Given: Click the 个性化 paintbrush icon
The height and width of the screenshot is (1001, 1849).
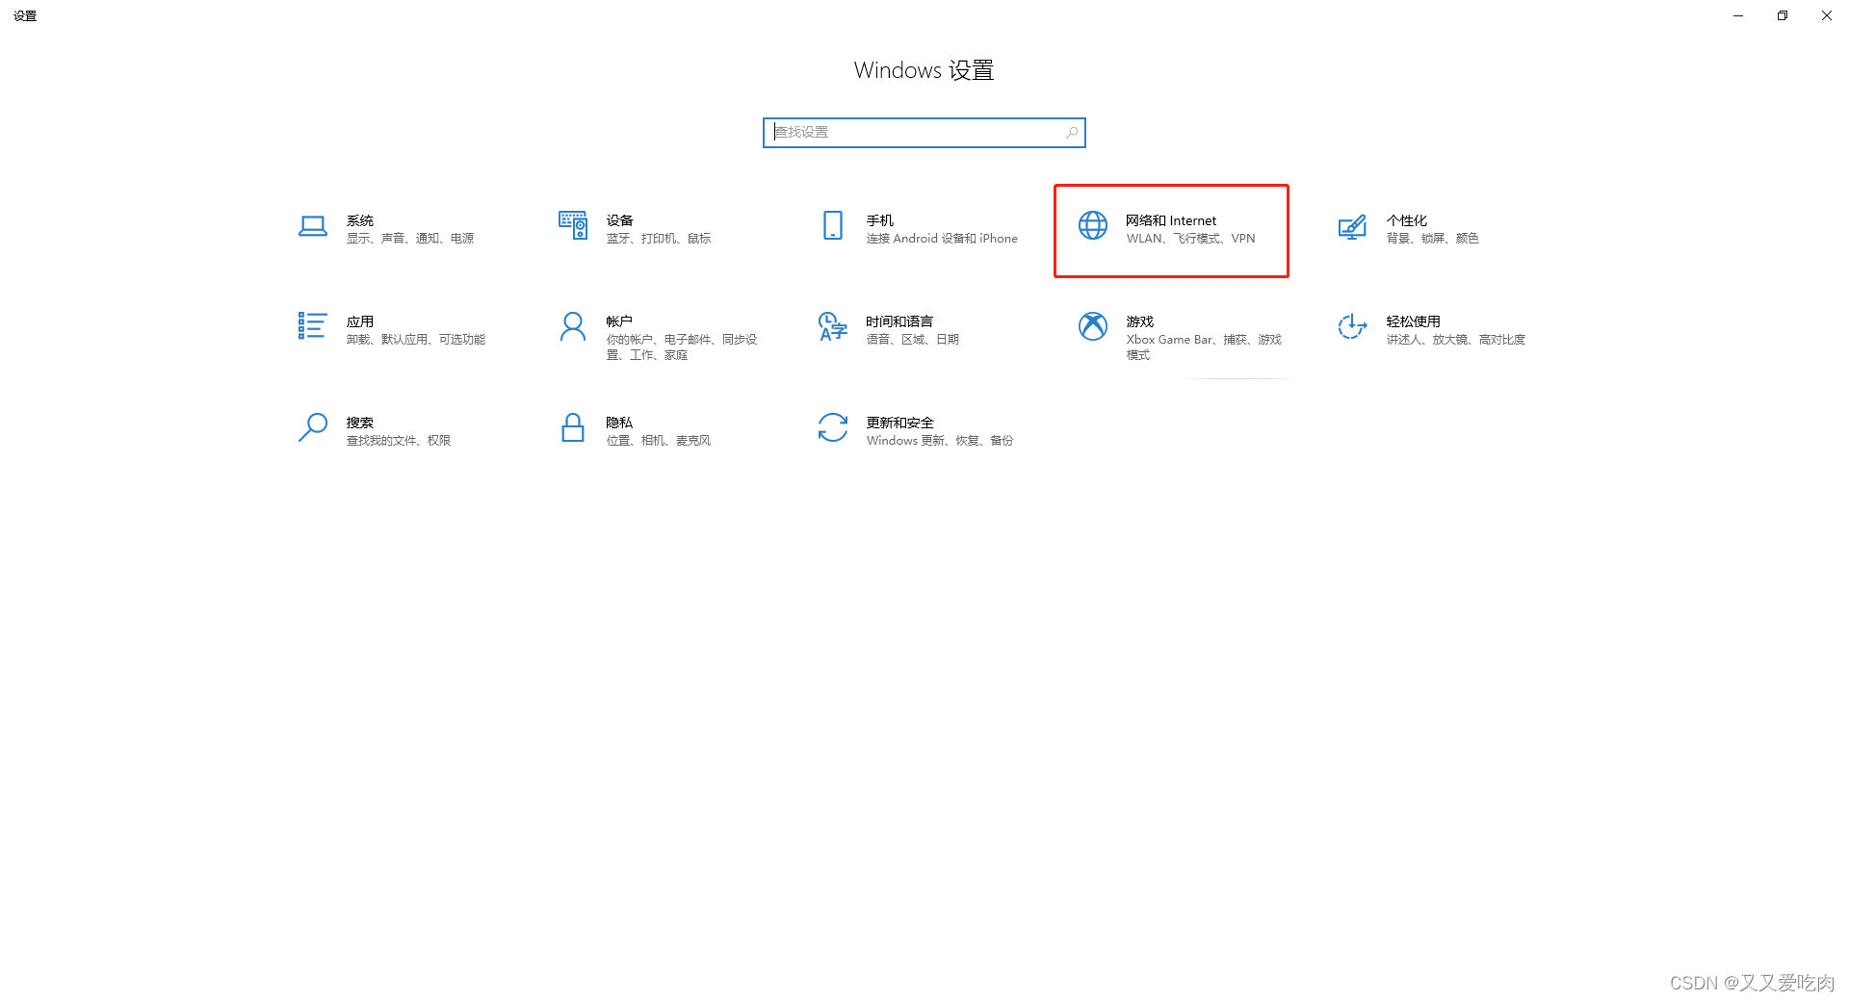Looking at the screenshot, I should point(1352,226).
